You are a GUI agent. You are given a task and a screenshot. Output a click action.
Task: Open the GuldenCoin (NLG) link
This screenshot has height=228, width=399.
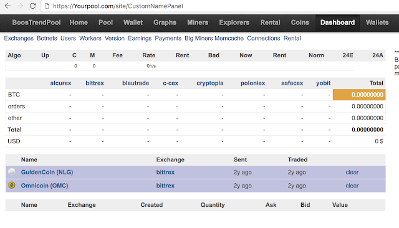[47, 172]
